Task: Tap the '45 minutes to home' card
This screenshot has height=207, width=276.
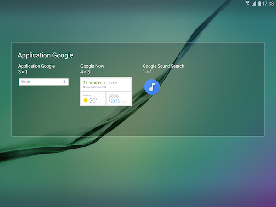Action: pyautogui.click(x=106, y=85)
